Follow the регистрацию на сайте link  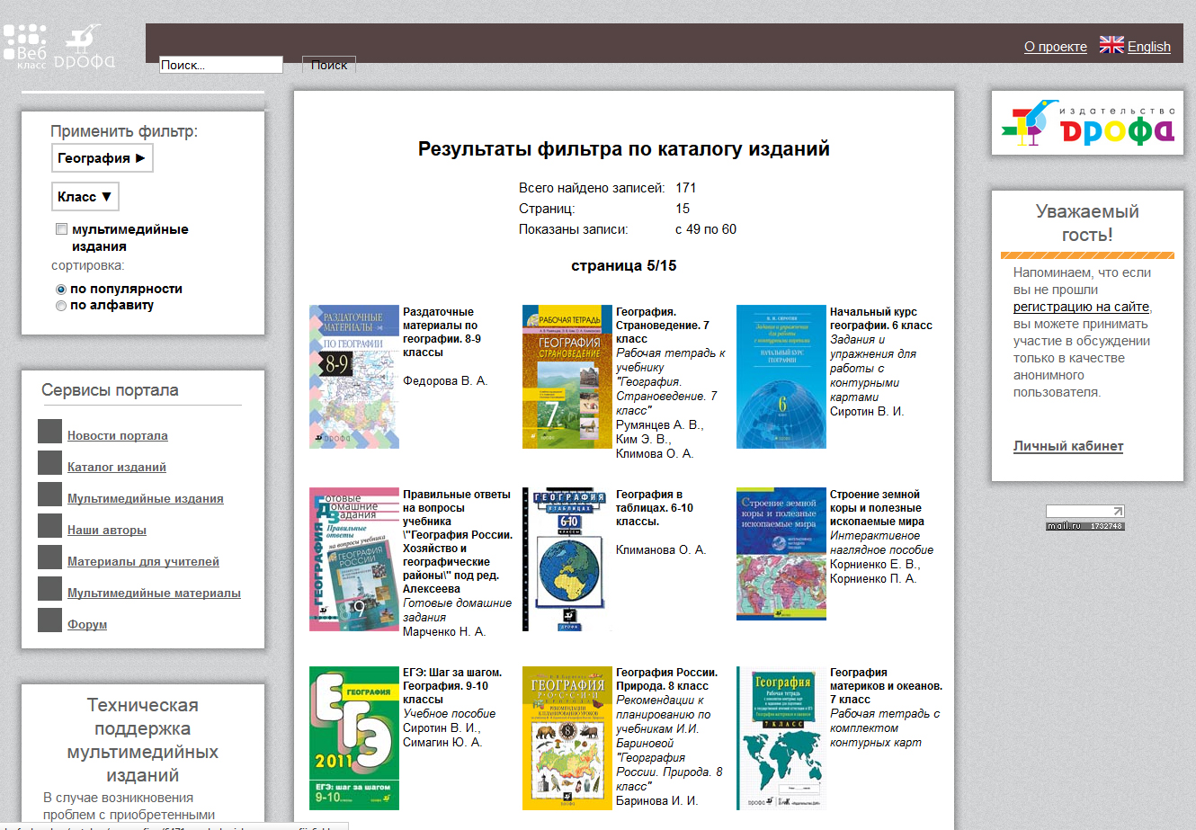click(1081, 307)
